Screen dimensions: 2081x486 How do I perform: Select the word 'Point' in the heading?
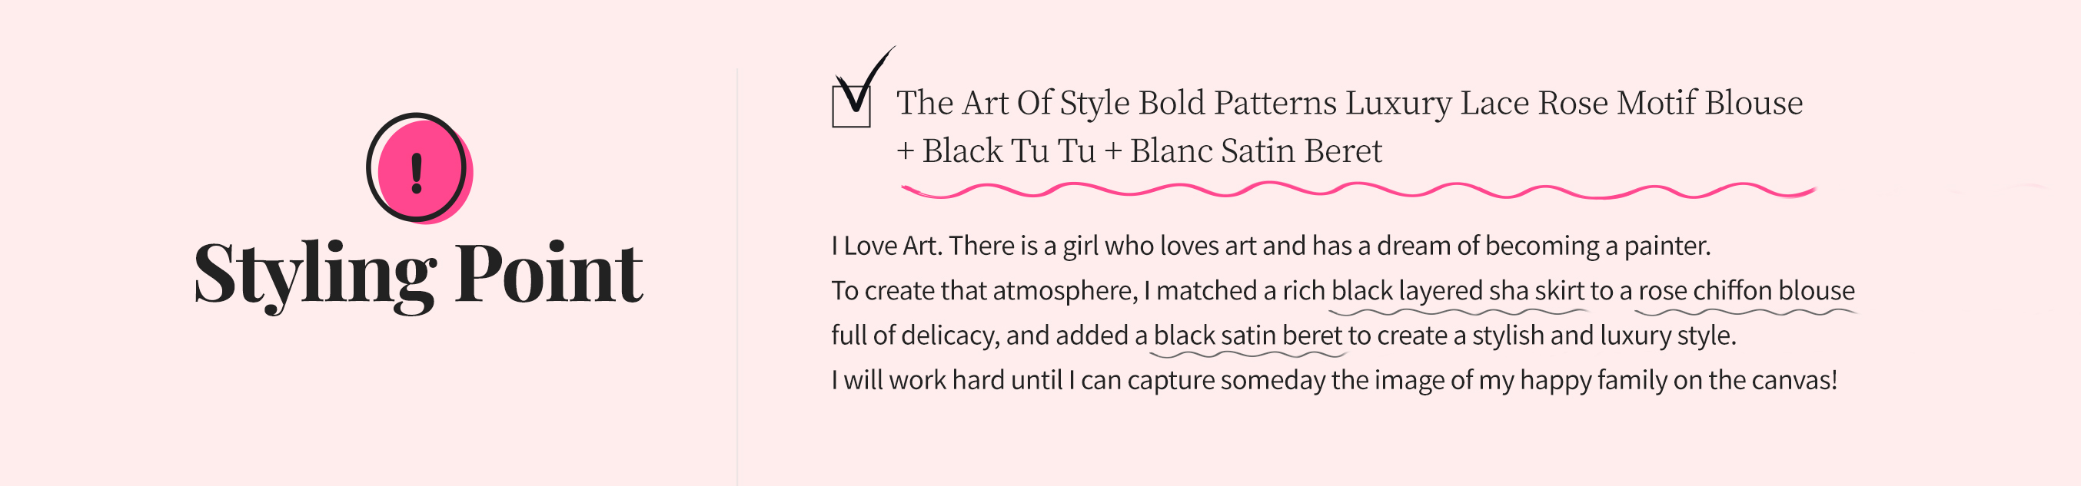coord(550,273)
